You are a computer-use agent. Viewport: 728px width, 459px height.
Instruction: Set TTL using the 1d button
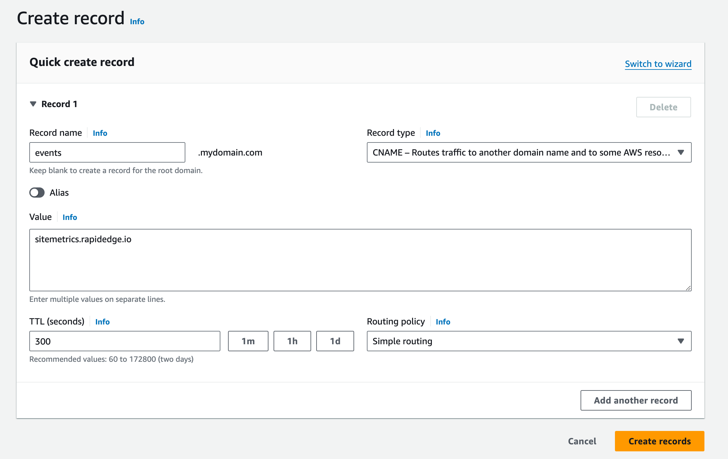coord(335,341)
